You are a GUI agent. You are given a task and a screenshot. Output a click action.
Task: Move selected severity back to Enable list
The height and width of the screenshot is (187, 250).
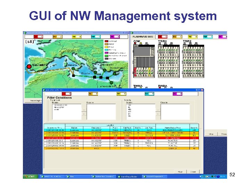[158, 114]
